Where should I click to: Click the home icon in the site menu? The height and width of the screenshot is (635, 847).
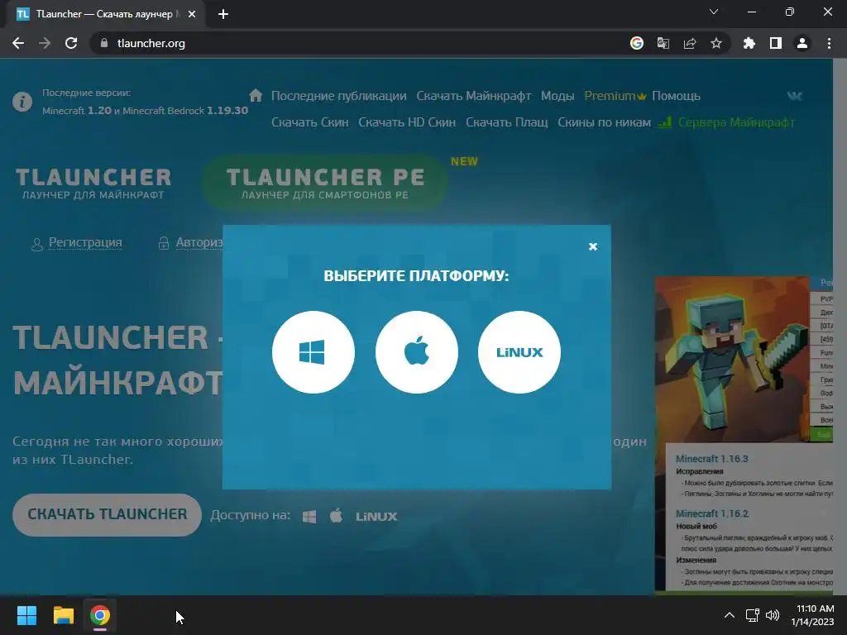256,96
